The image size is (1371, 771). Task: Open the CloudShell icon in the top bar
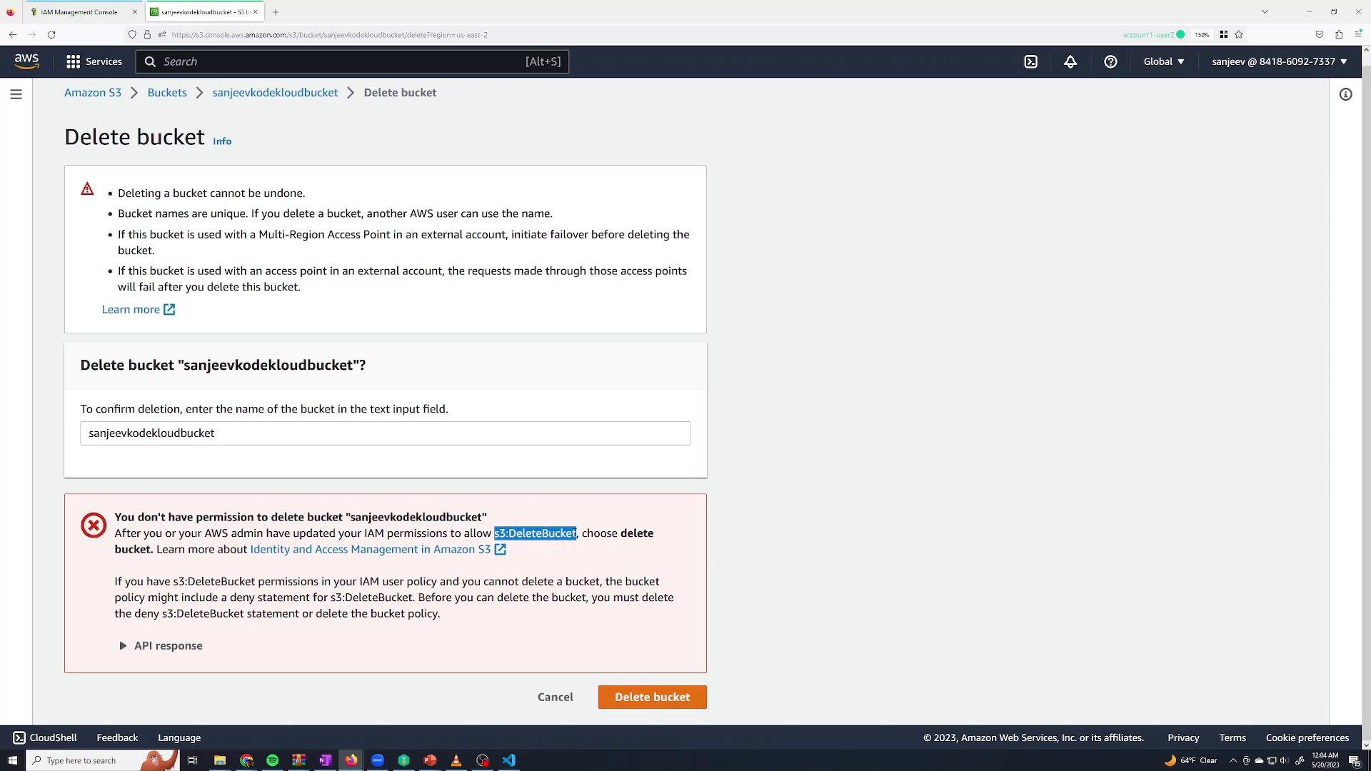[x=1030, y=61]
